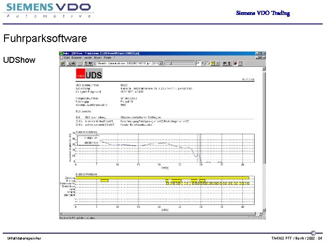Click the status bar F1 help text

pyautogui.click(x=77, y=218)
